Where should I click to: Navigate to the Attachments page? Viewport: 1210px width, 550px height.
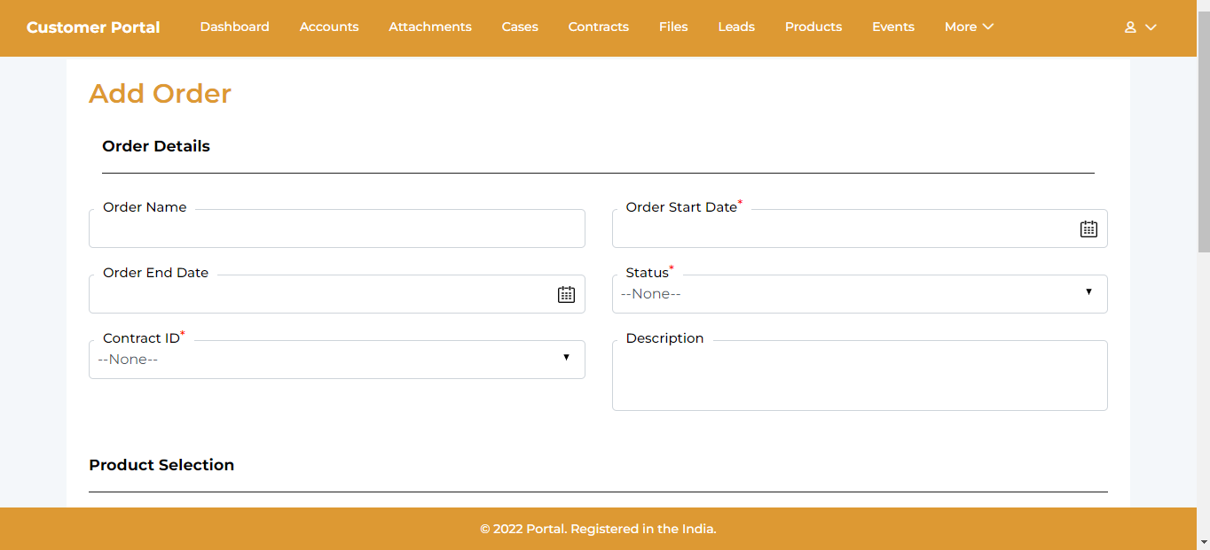point(430,27)
